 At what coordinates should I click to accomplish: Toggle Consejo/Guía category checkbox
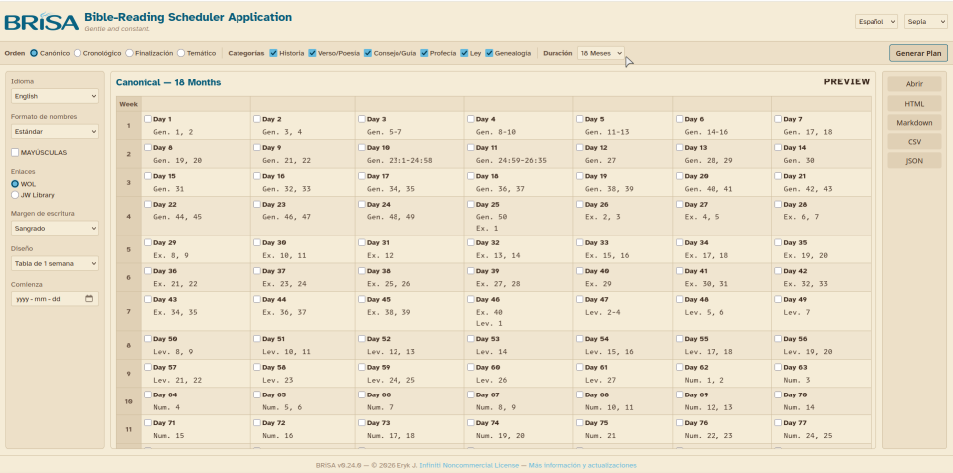pyautogui.click(x=368, y=53)
